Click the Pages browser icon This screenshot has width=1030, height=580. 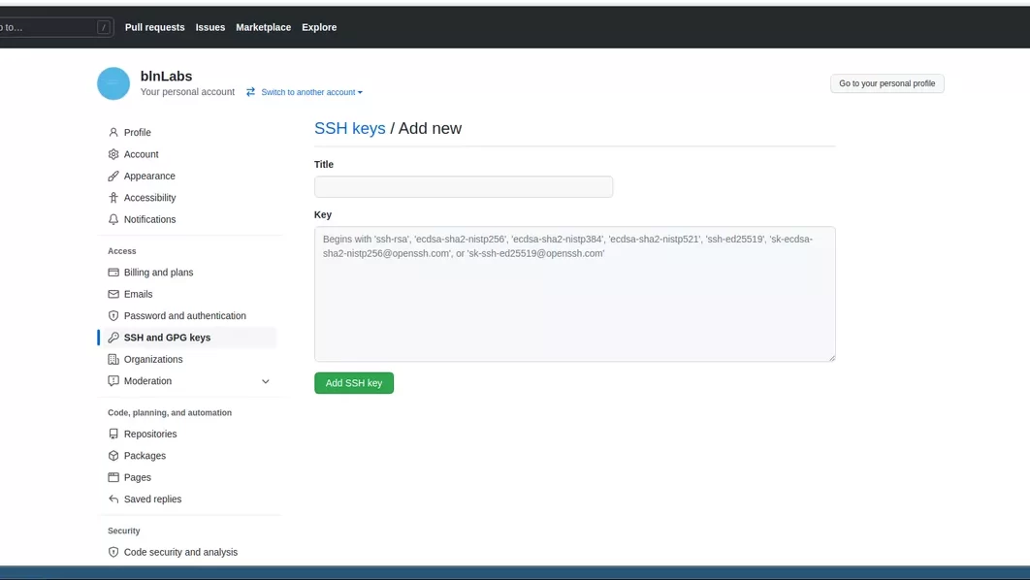(x=113, y=477)
